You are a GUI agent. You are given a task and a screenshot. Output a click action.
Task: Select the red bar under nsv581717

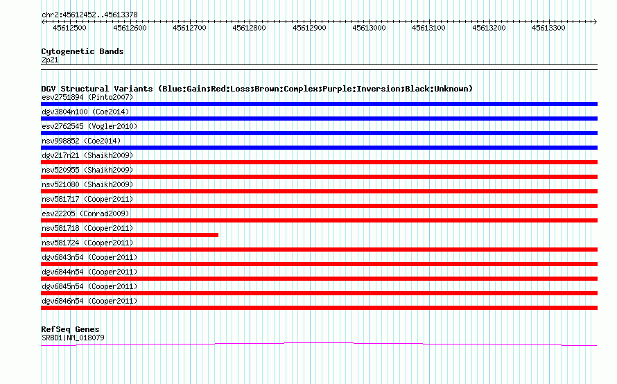[319, 206]
